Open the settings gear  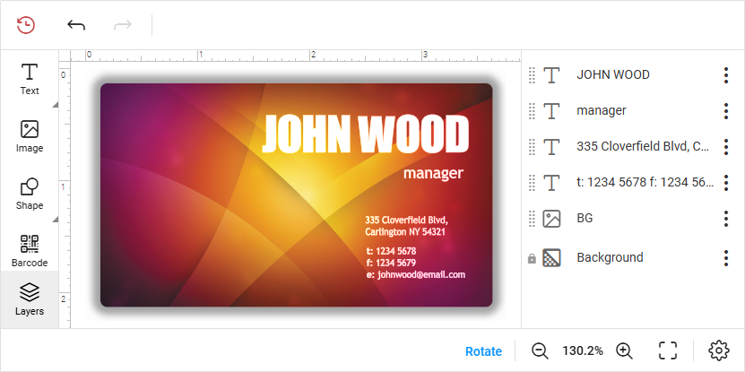click(x=718, y=350)
